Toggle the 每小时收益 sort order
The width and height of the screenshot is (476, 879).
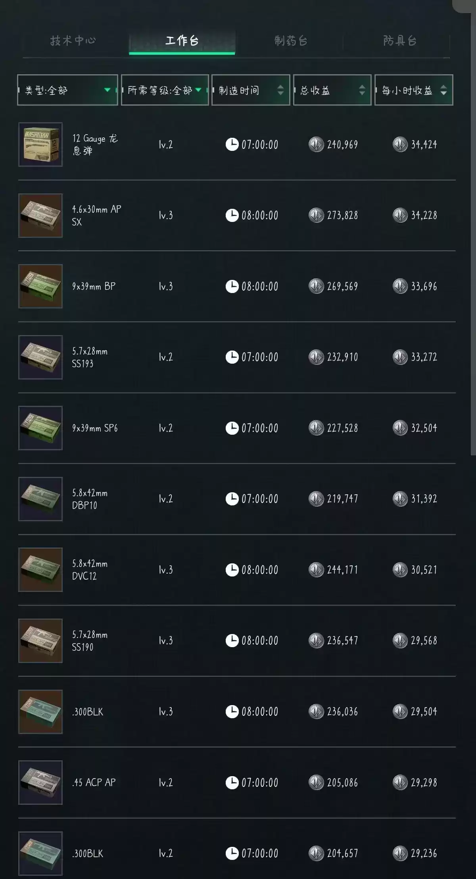pos(413,90)
